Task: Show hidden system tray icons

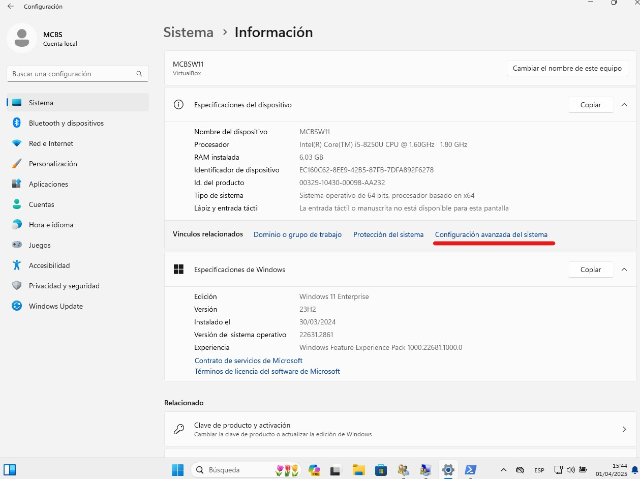Action: [503, 470]
